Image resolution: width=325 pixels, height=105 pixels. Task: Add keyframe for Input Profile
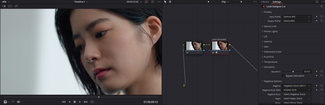click(x=317, y=16)
